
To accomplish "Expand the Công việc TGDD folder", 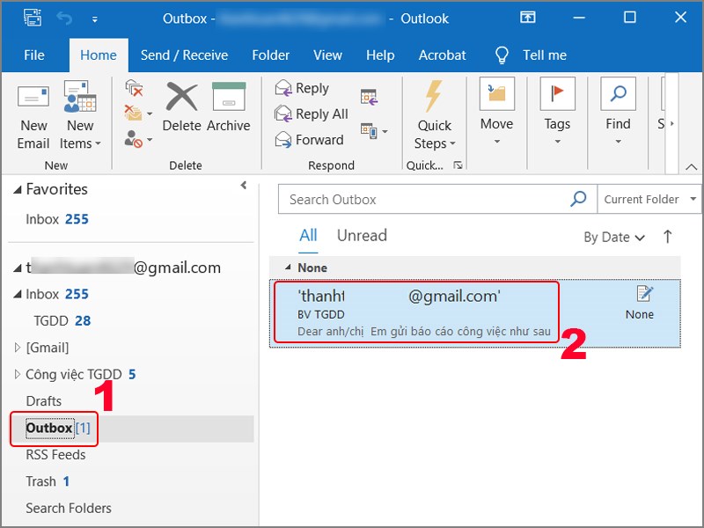I will (x=16, y=374).
